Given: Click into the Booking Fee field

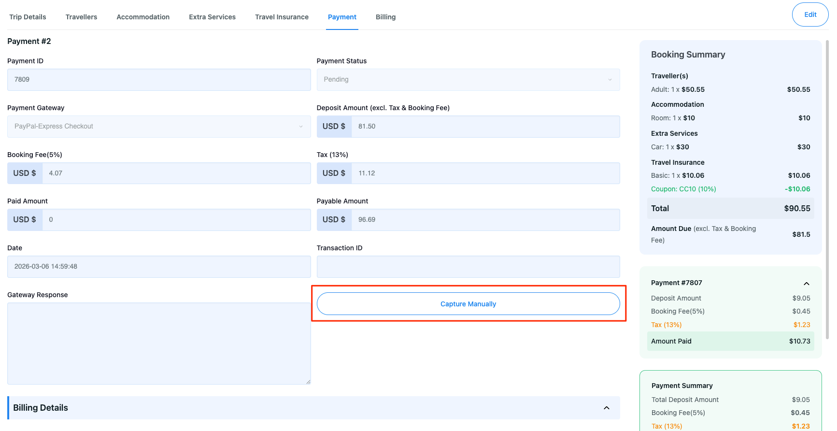Looking at the screenshot, I should tap(176, 173).
